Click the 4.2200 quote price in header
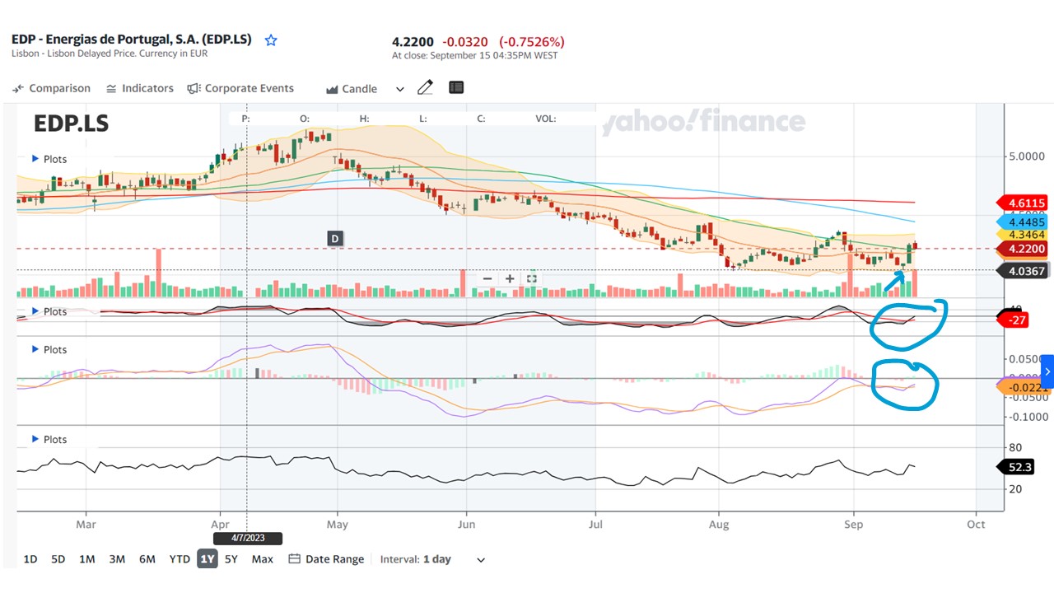This screenshot has width=1054, height=593. point(414,41)
